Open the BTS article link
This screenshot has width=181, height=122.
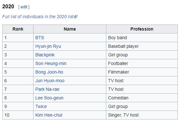40,38
